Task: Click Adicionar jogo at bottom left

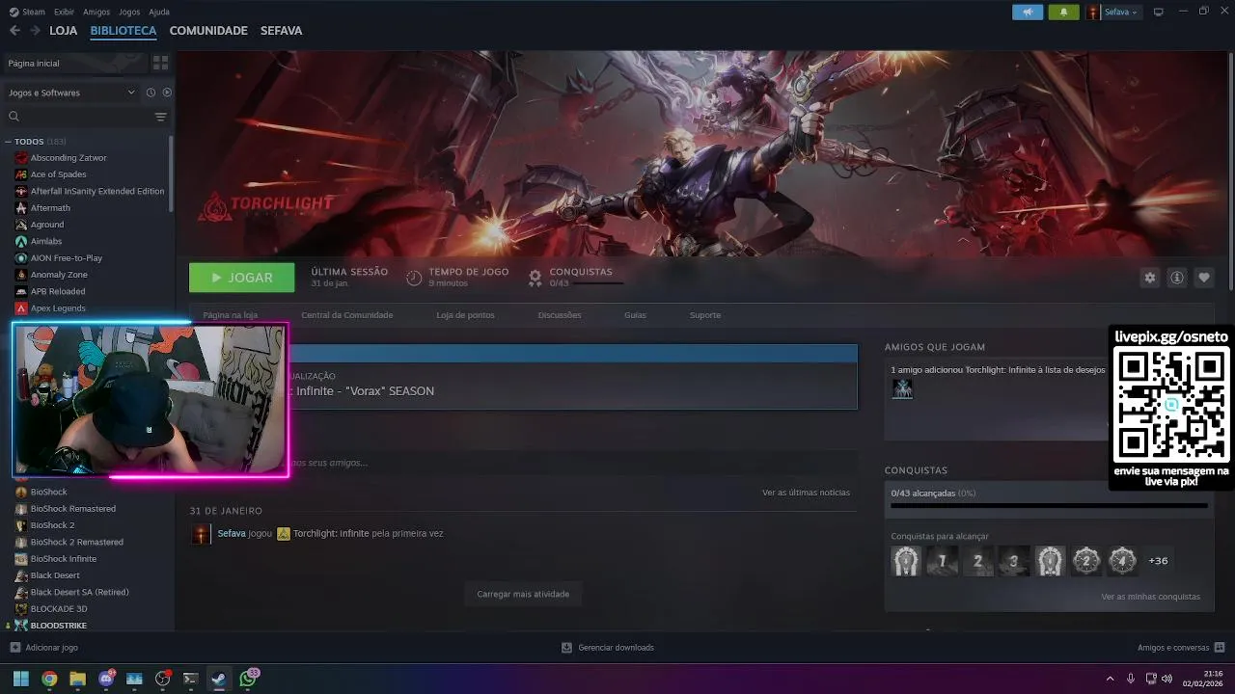Action: [x=43, y=648]
